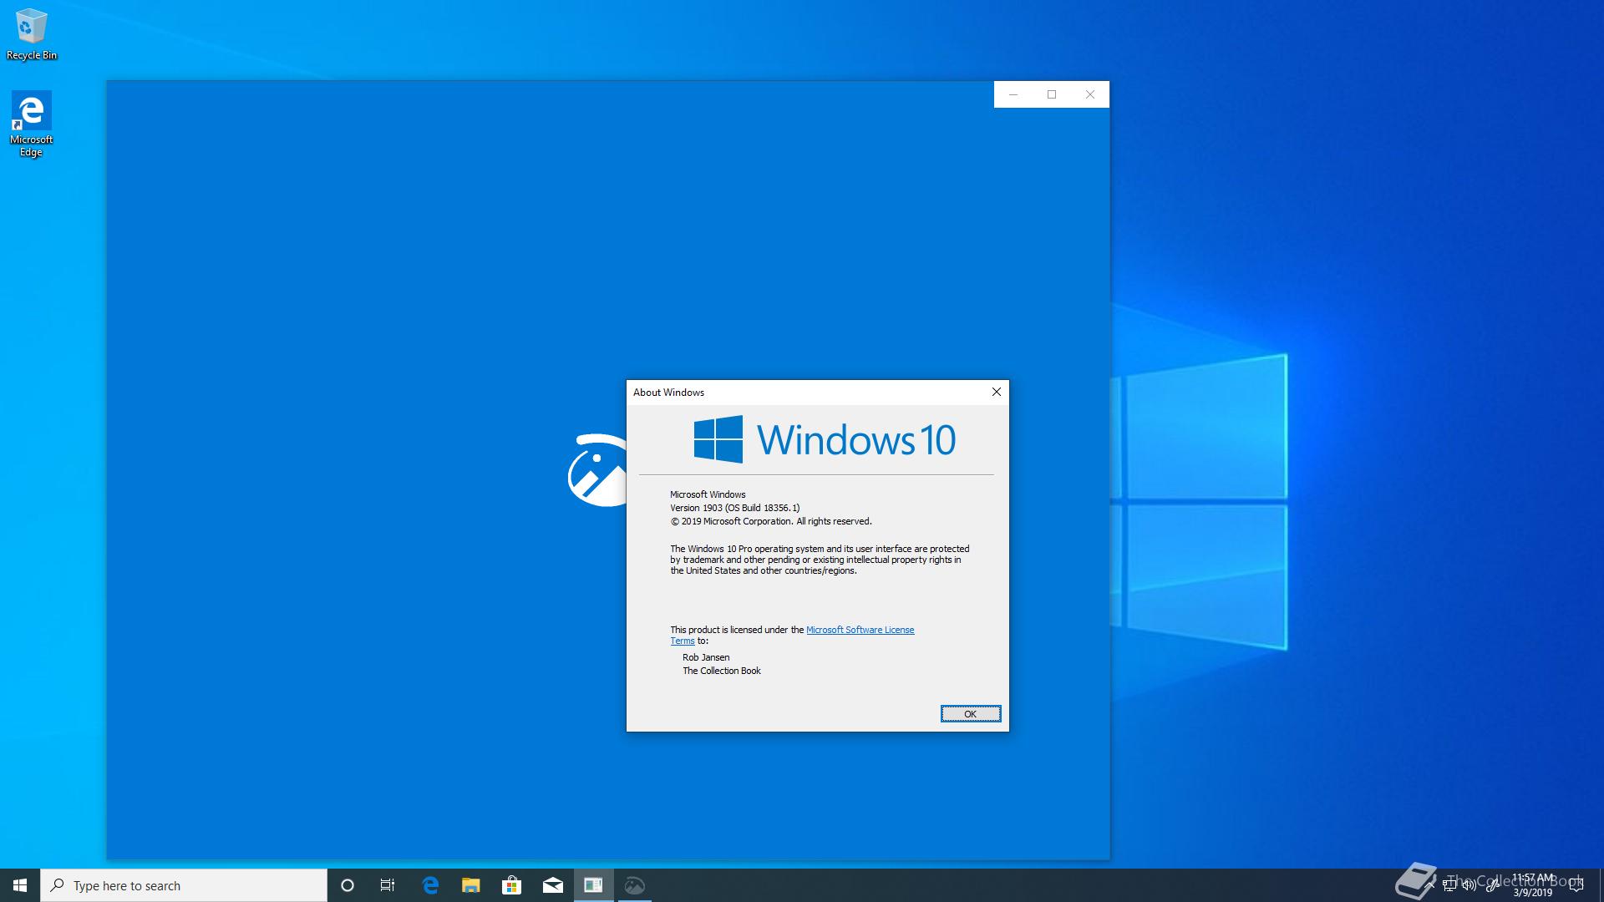
Task: Open Task View on the taskbar
Action: coord(388,885)
